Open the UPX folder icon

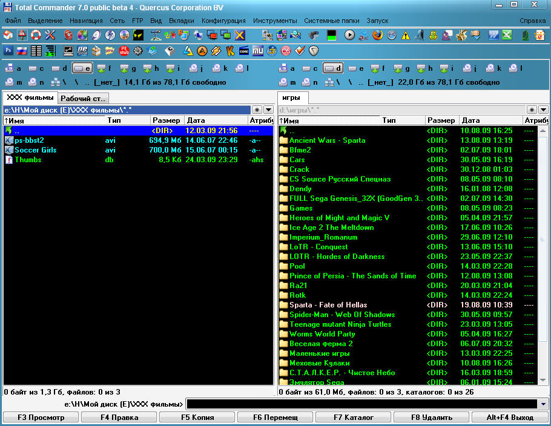110,51
